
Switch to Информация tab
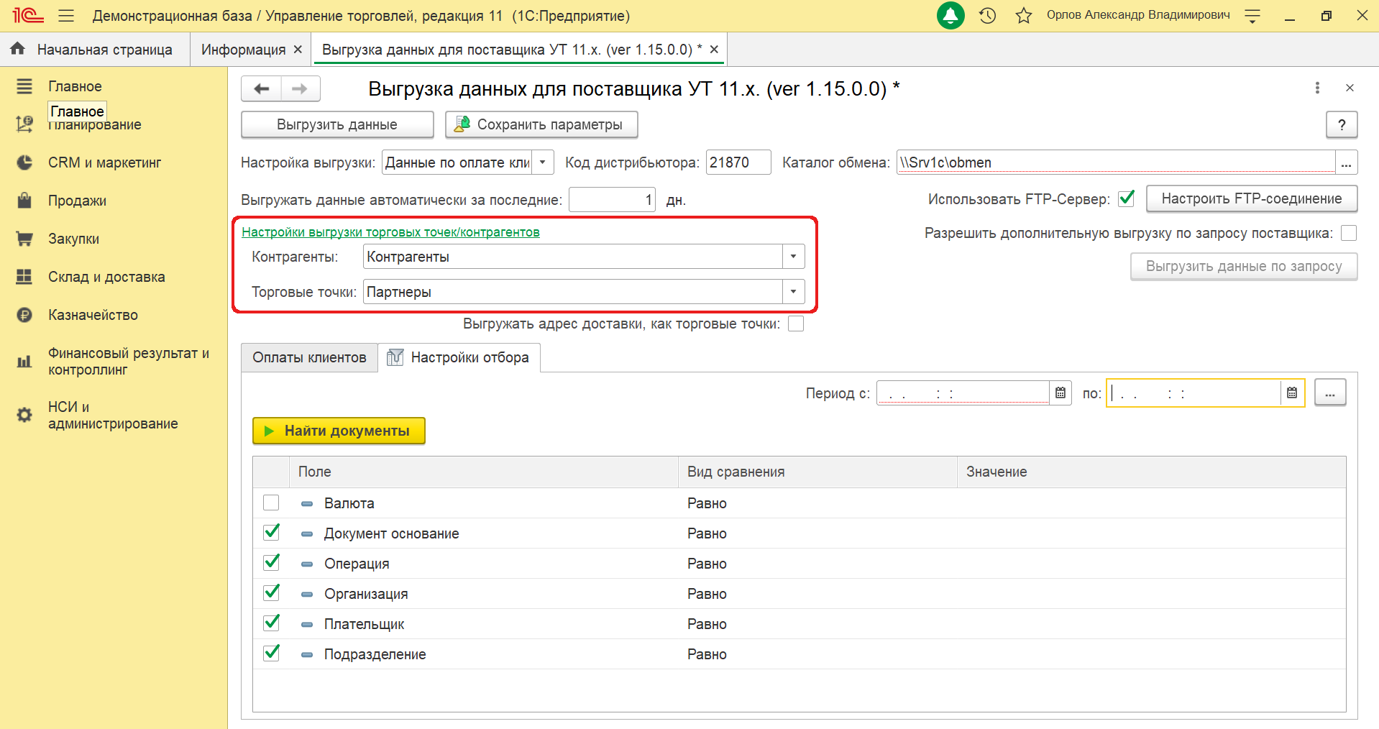click(x=244, y=49)
